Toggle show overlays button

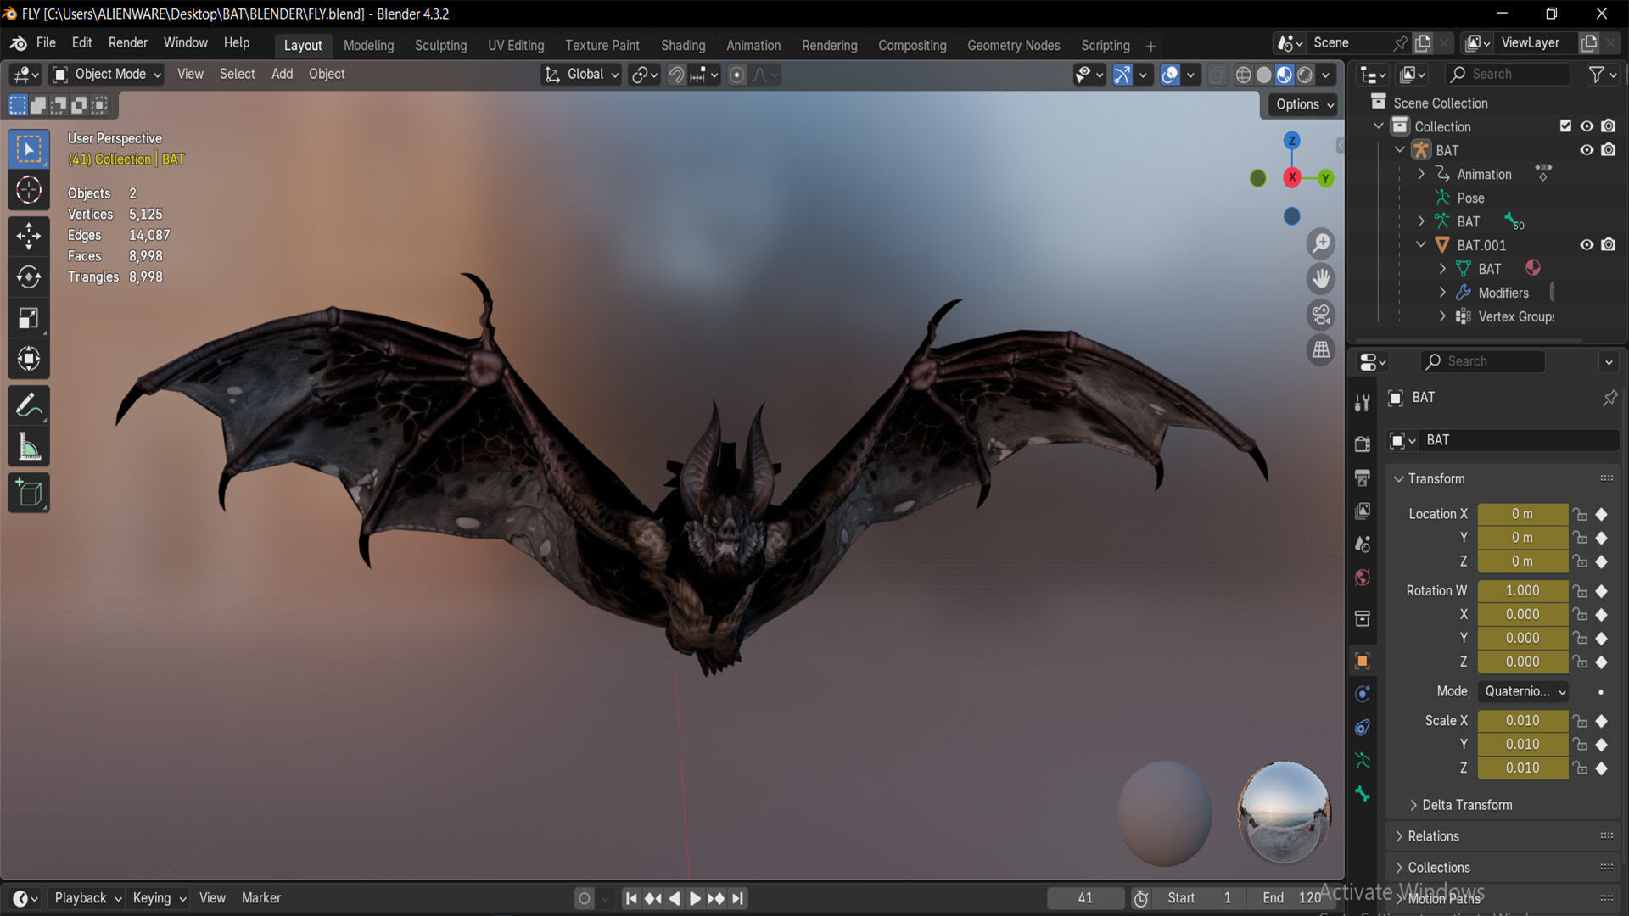tap(1170, 75)
